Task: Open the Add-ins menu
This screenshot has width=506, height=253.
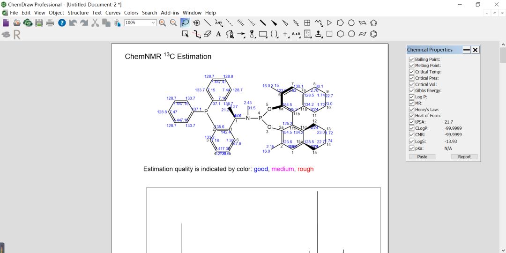Action: pos(170,13)
